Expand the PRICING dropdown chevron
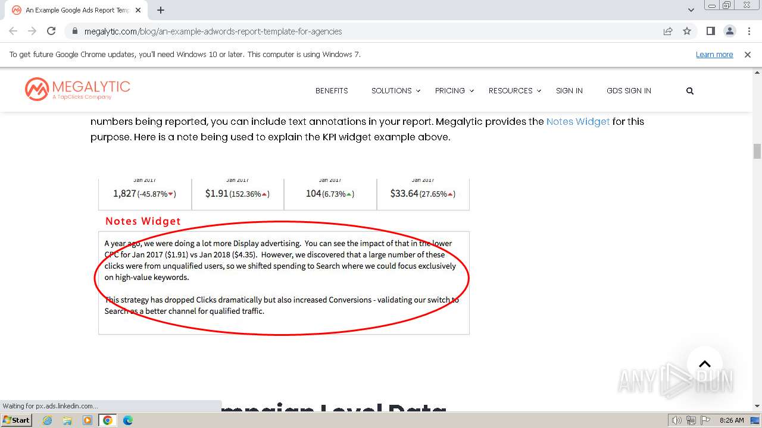Image resolution: width=762 pixels, height=428 pixels. (471, 91)
